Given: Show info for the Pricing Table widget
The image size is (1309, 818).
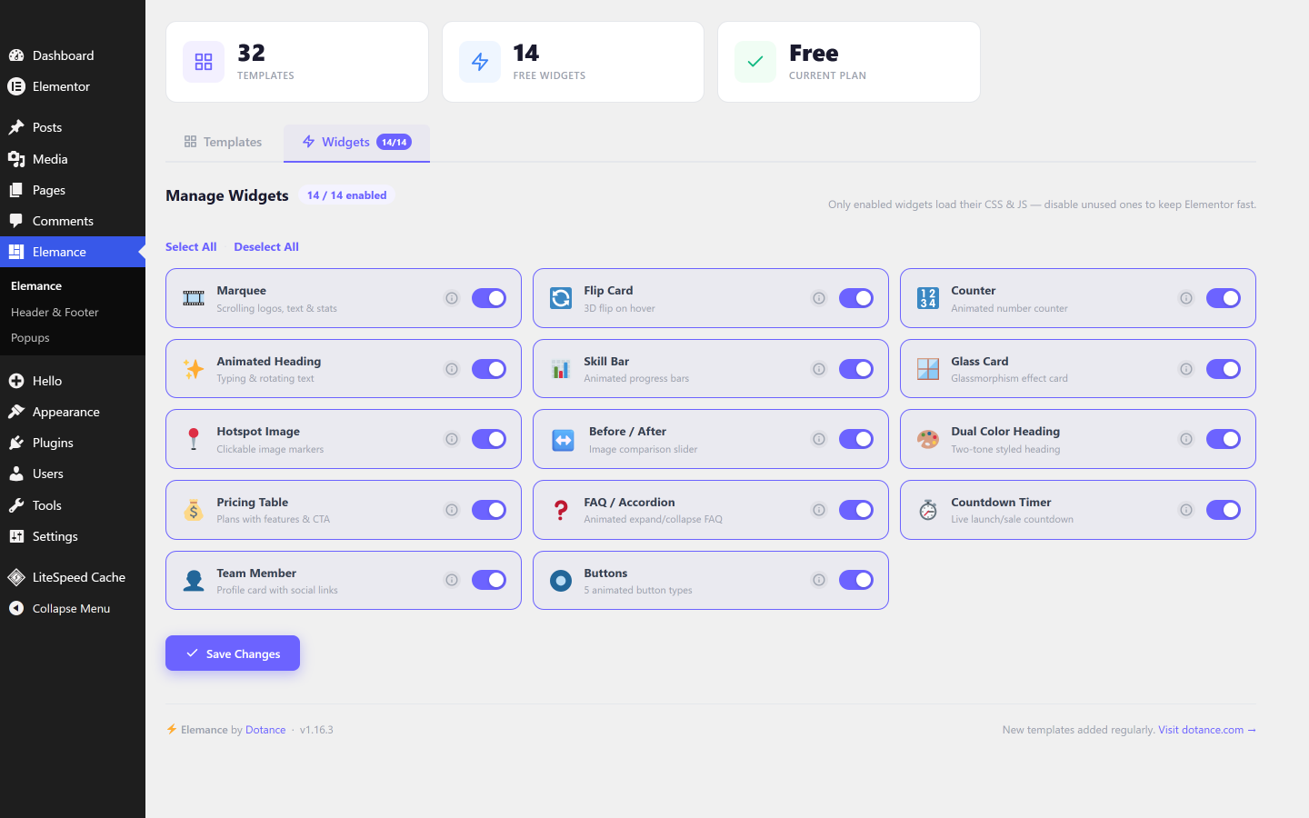Looking at the screenshot, I should coord(452,510).
